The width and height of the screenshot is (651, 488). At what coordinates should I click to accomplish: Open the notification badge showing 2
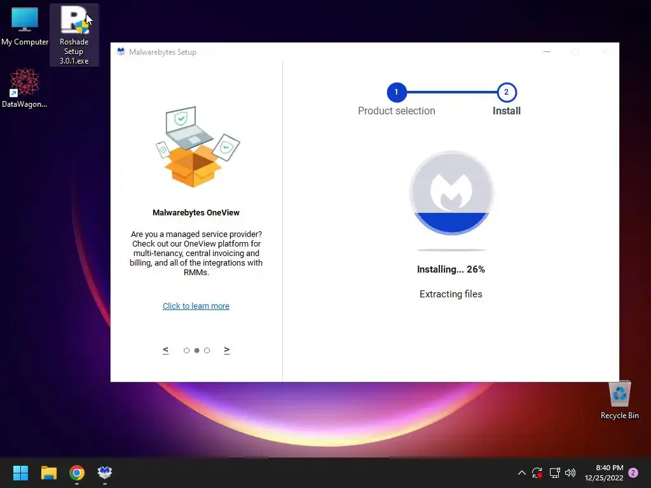633,473
